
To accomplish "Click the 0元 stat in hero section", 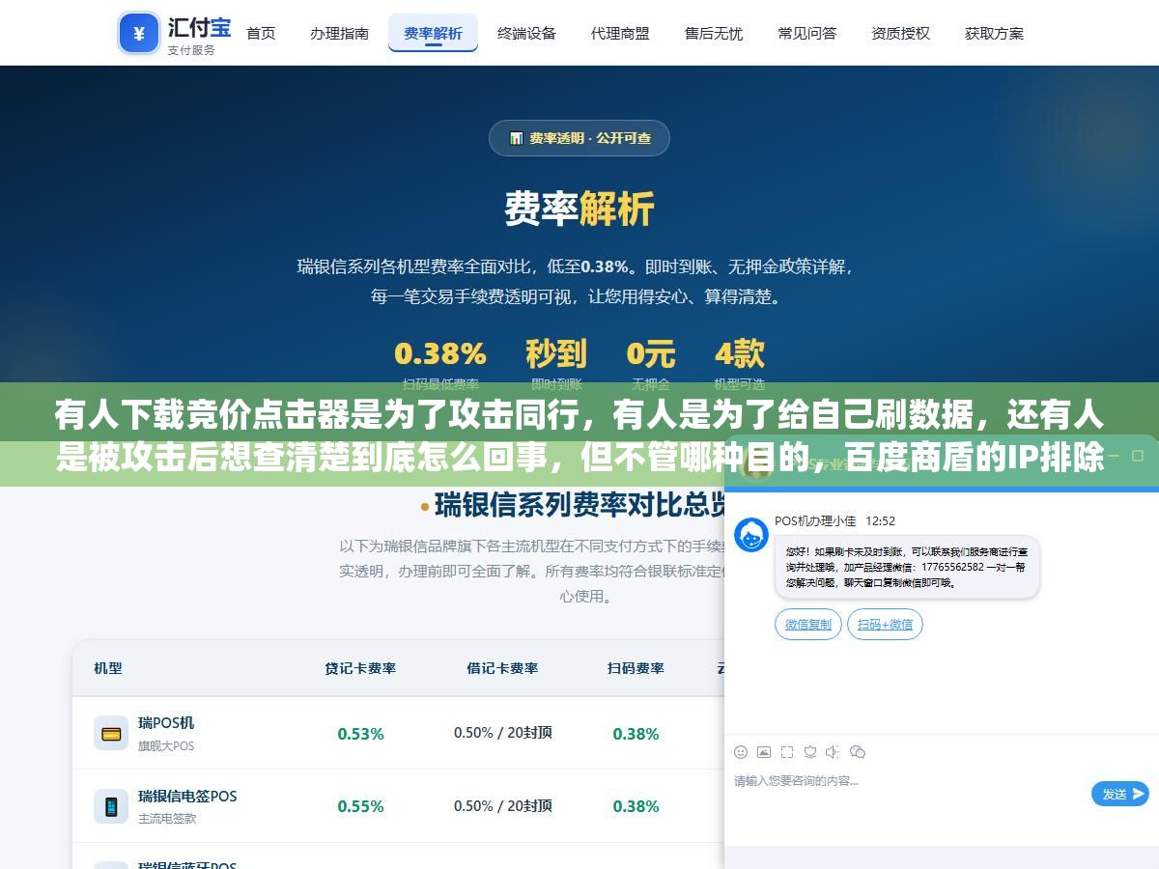I will click(651, 353).
